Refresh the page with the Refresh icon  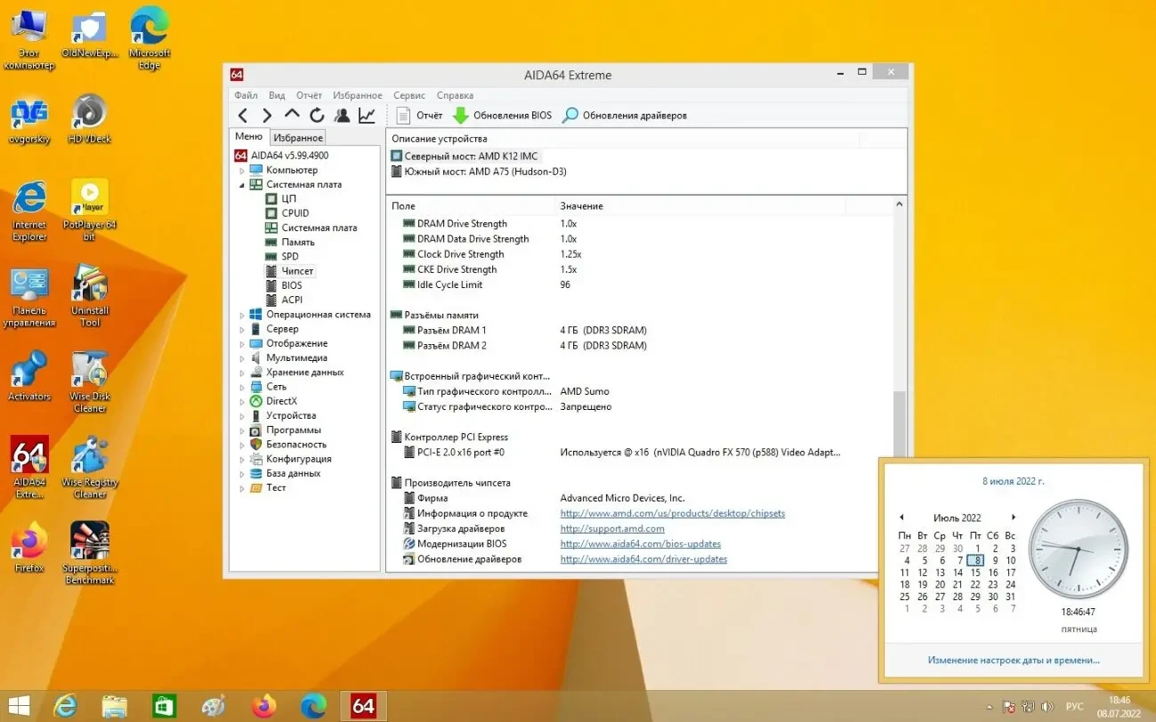click(x=317, y=116)
